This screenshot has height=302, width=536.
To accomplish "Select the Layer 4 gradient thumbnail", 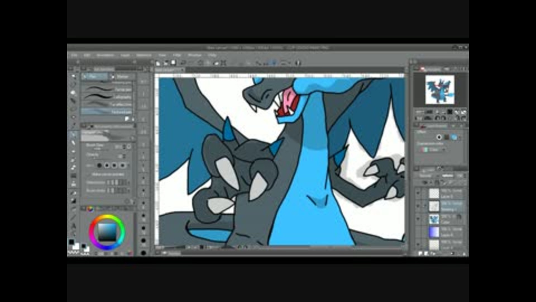I will pos(434,232).
